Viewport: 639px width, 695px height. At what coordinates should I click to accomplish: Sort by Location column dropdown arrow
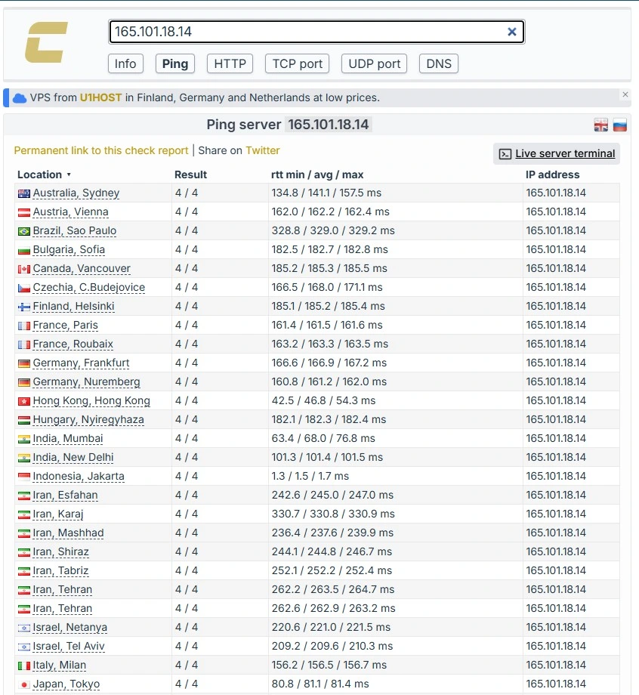[69, 175]
